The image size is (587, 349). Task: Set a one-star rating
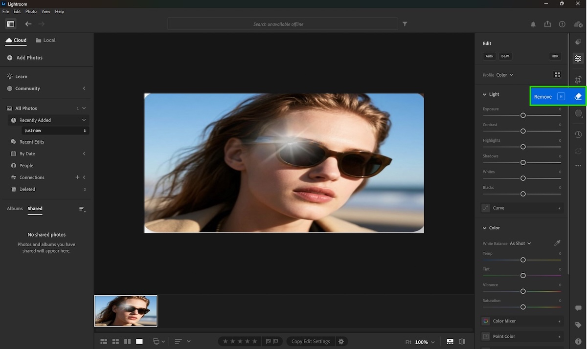225,341
